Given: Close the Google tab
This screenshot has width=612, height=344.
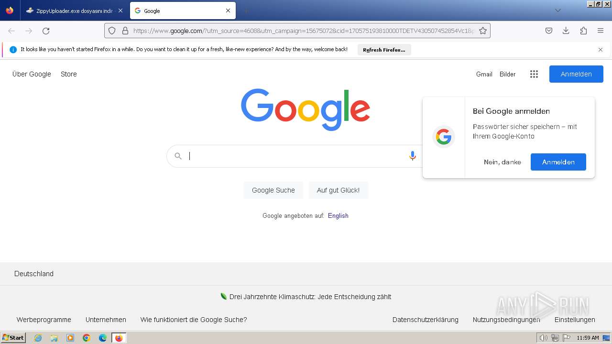Looking at the screenshot, I should (x=228, y=11).
